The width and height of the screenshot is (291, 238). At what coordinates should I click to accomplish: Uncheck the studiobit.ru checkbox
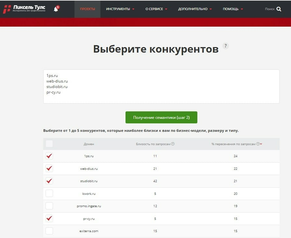pyautogui.click(x=49, y=181)
